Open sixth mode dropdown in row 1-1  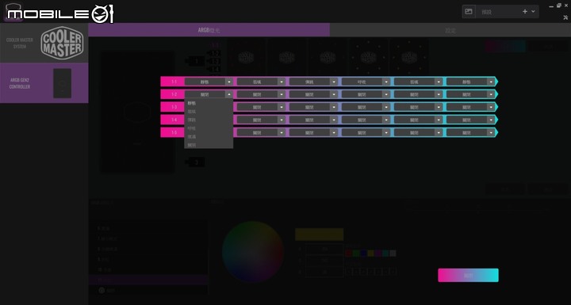[x=470, y=82]
